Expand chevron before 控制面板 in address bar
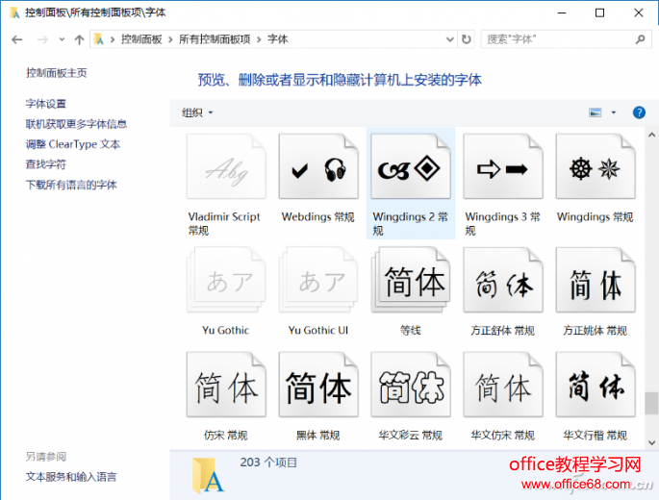This screenshot has height=500, width=659. (x=113, y=39)
